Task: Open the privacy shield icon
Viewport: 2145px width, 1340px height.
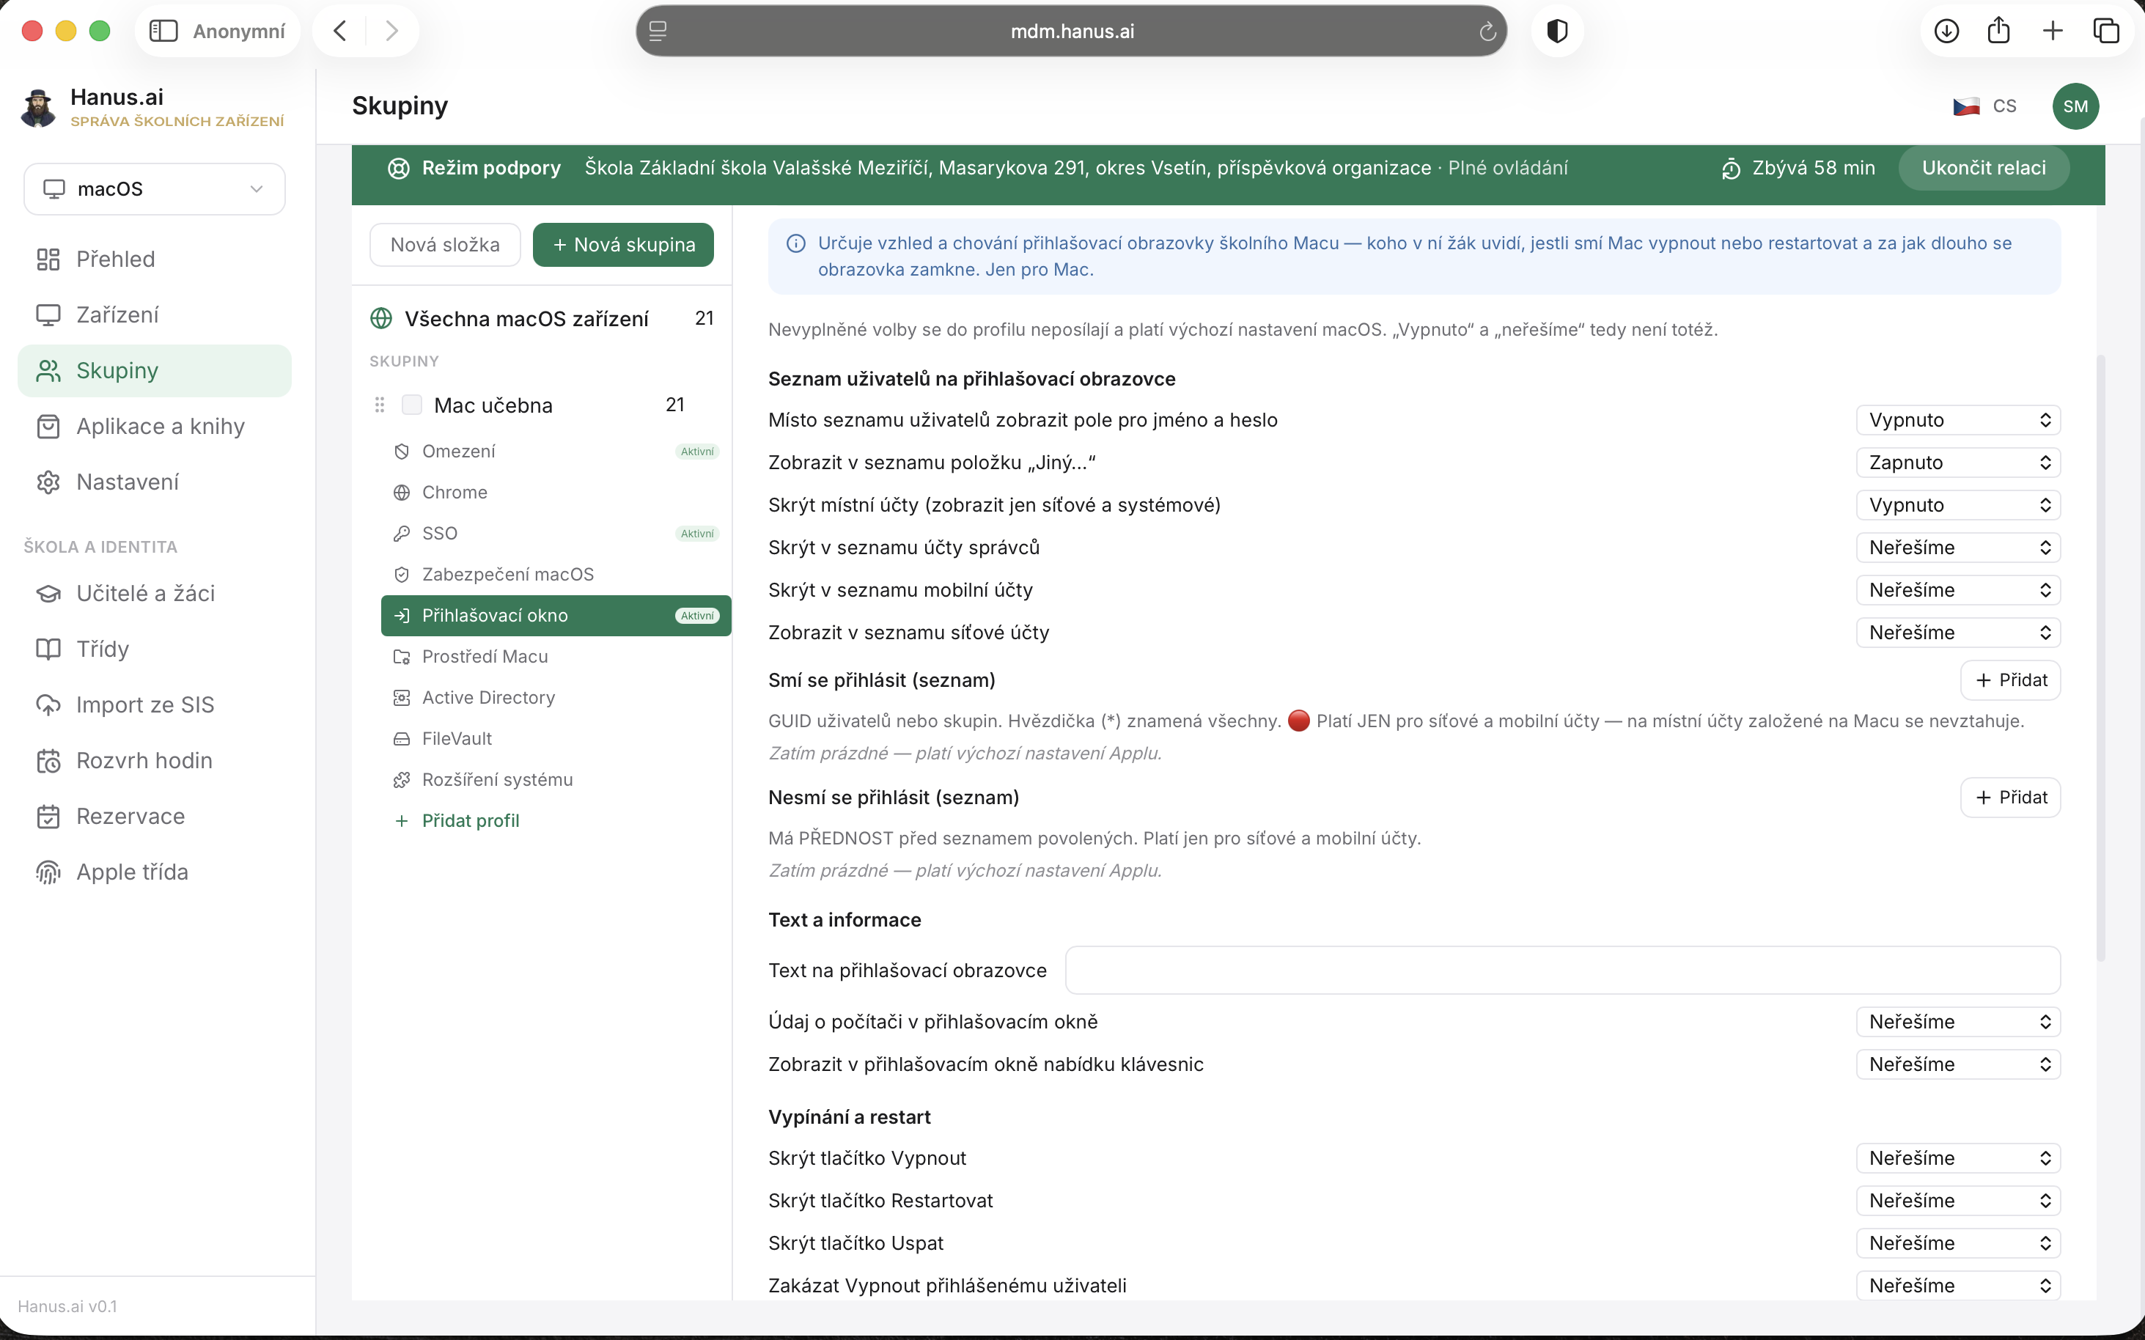Action: [1557, 31]
